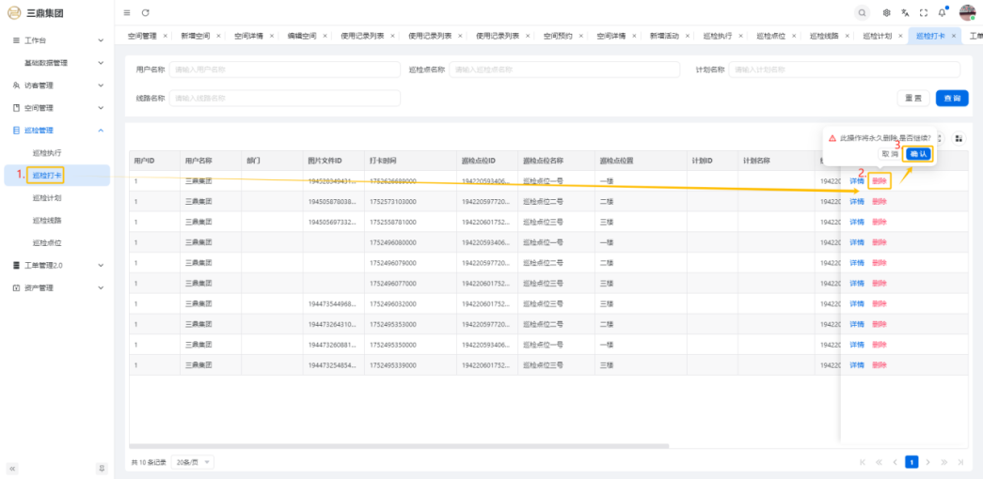Click the search magnifier icon in header
The image size is (983, 479).
pyautogui.click(x=863, y=12)
